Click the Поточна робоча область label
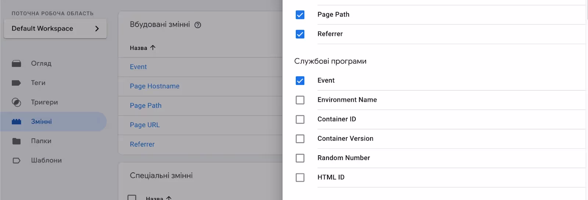 pos(53,14)
